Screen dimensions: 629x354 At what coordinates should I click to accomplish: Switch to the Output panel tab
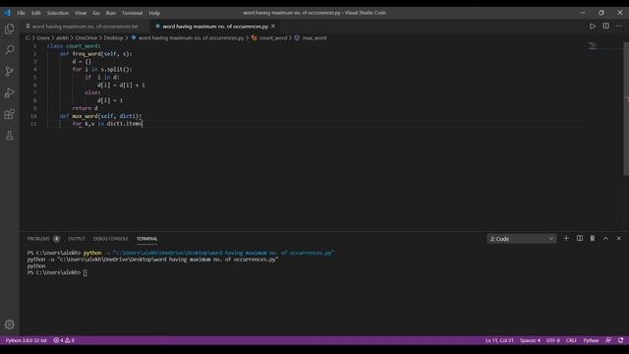pyautogui.click(x=77, y=238)
